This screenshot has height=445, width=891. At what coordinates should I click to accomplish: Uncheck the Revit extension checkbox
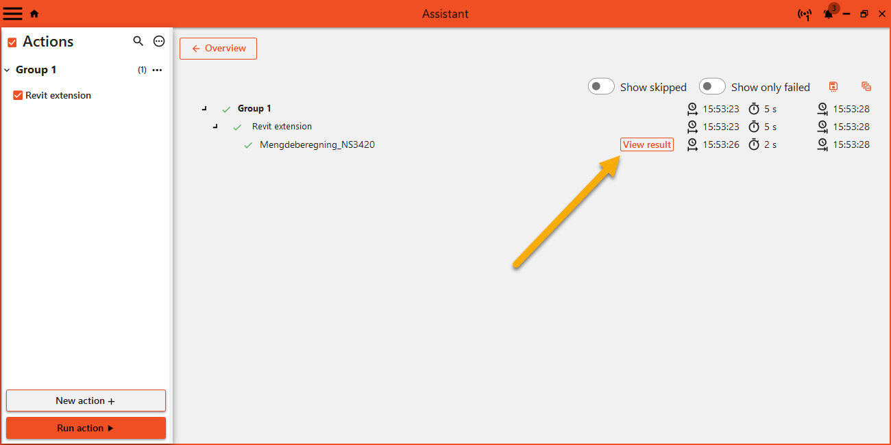pos(19,95)
